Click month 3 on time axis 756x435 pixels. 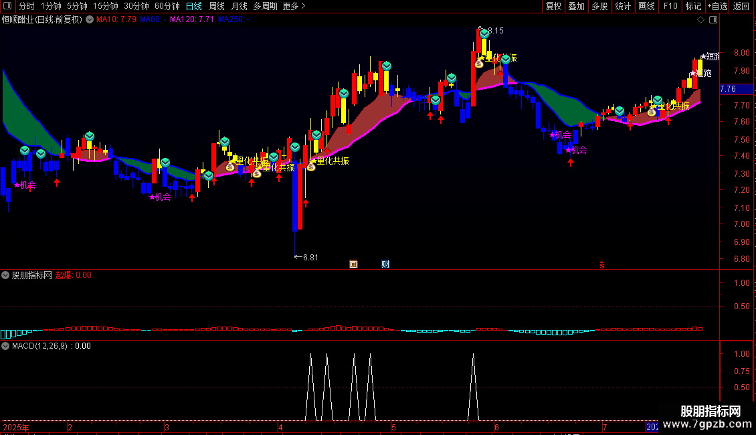[167, 428]
